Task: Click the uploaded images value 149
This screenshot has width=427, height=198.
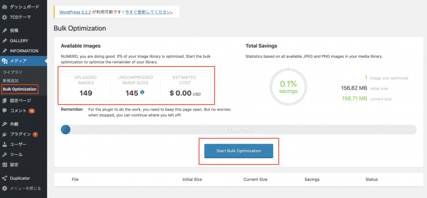Action: click(x=86, y=93)
